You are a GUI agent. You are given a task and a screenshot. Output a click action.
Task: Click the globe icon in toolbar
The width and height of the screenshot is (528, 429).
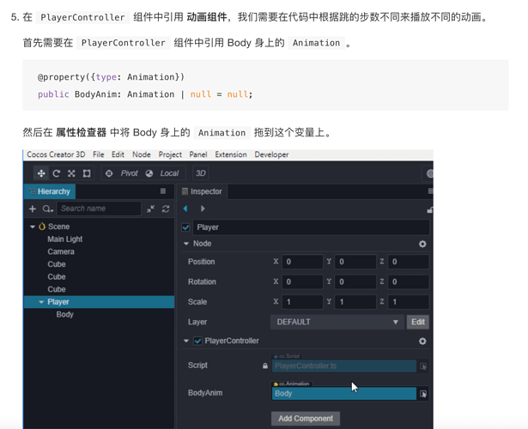(429, 173)
